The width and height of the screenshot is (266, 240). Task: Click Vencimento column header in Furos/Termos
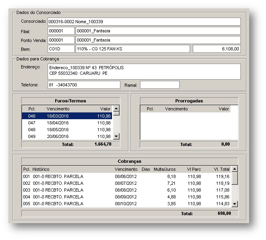click(58, 109)
